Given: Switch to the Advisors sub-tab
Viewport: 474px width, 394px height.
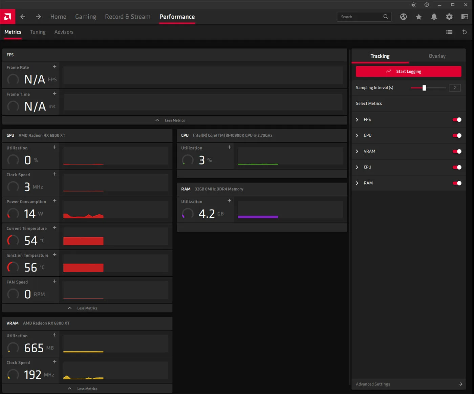Looking at the screenshot, I should tap(64, 32).
